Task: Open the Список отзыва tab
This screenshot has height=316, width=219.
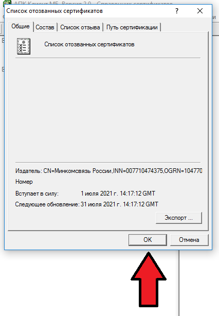Action: point(80,27)
